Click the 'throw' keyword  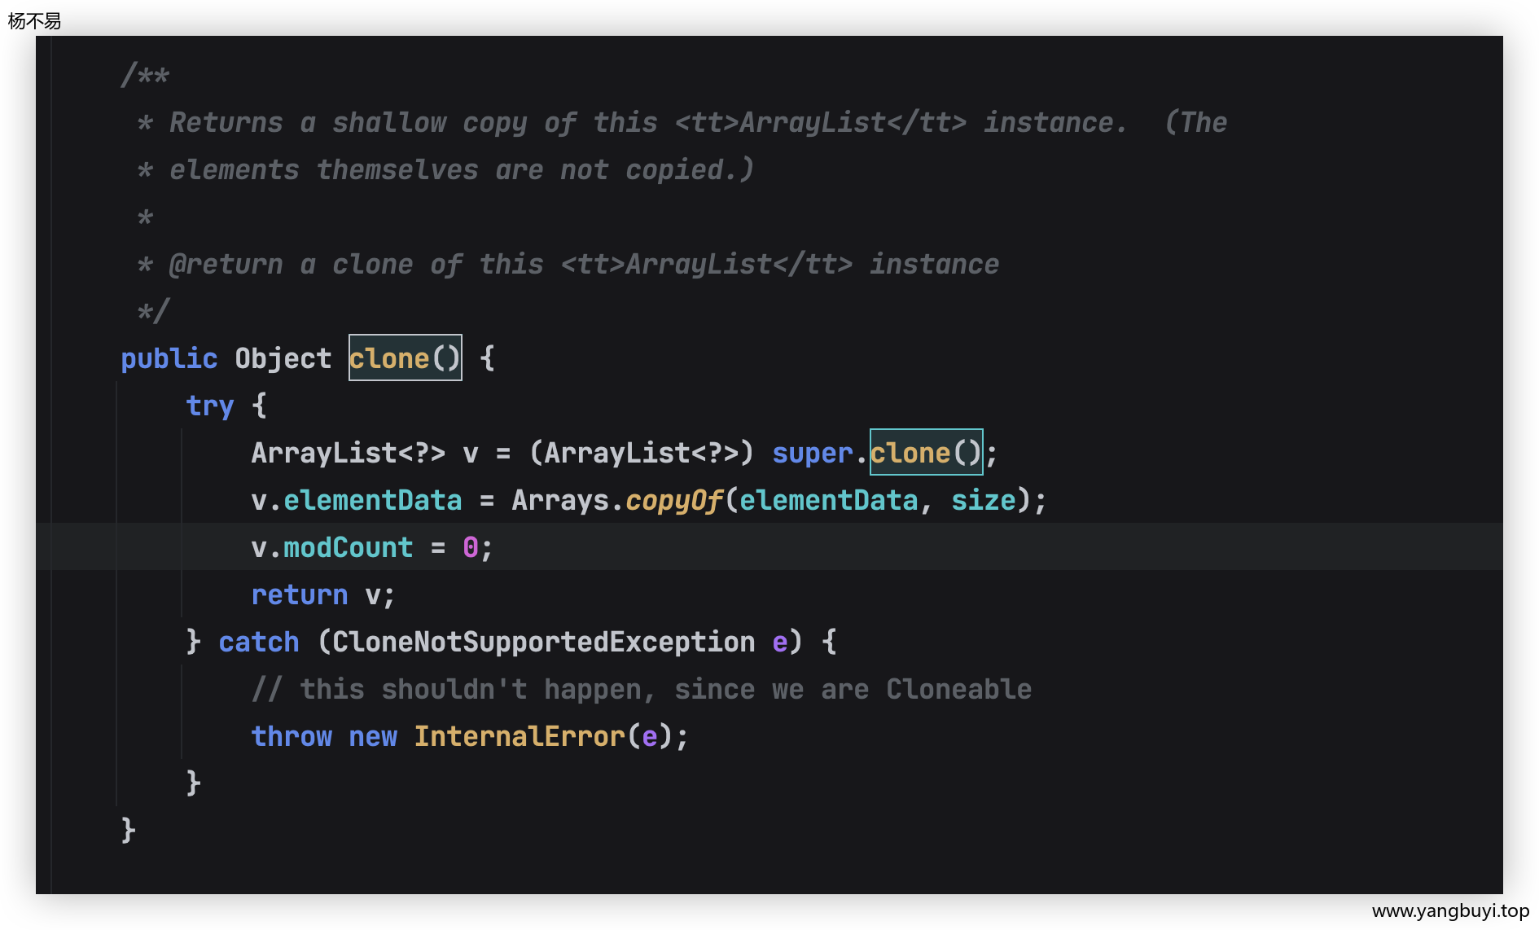292,735
